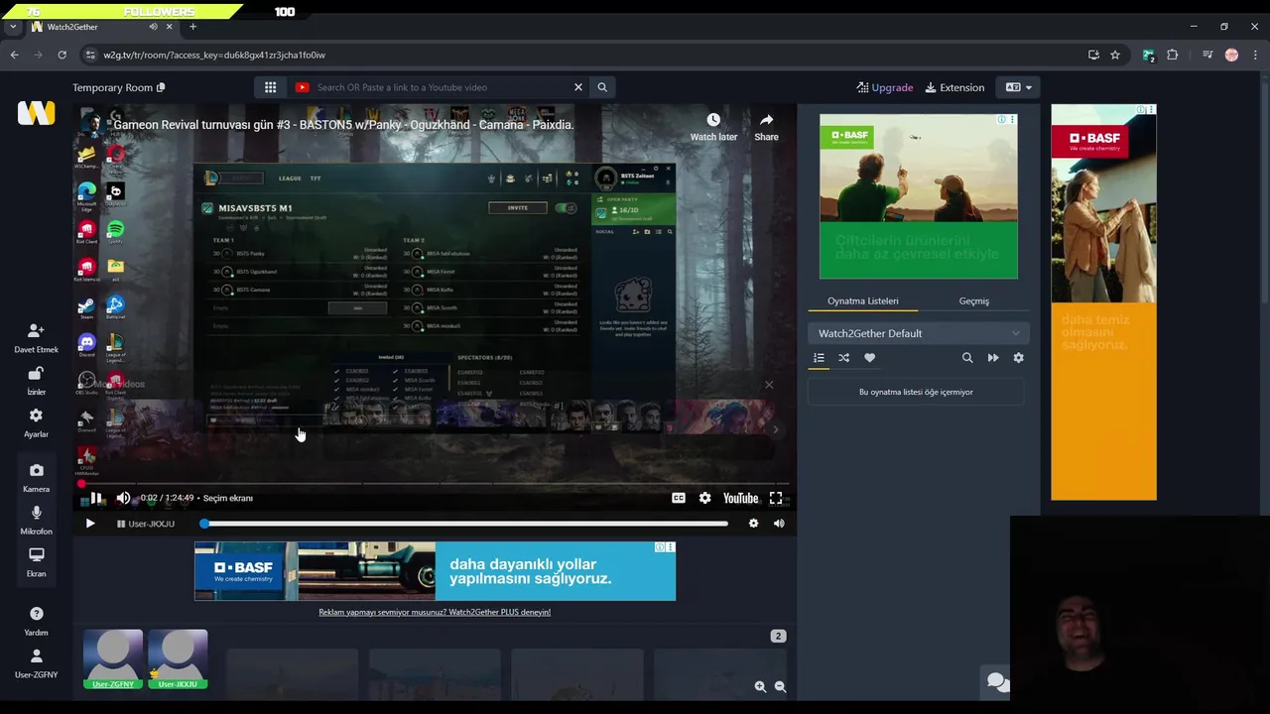Viewport: 1270px width, 714px height.
Task: Click the search magnifier button
Action: click(x=602, y=87)
